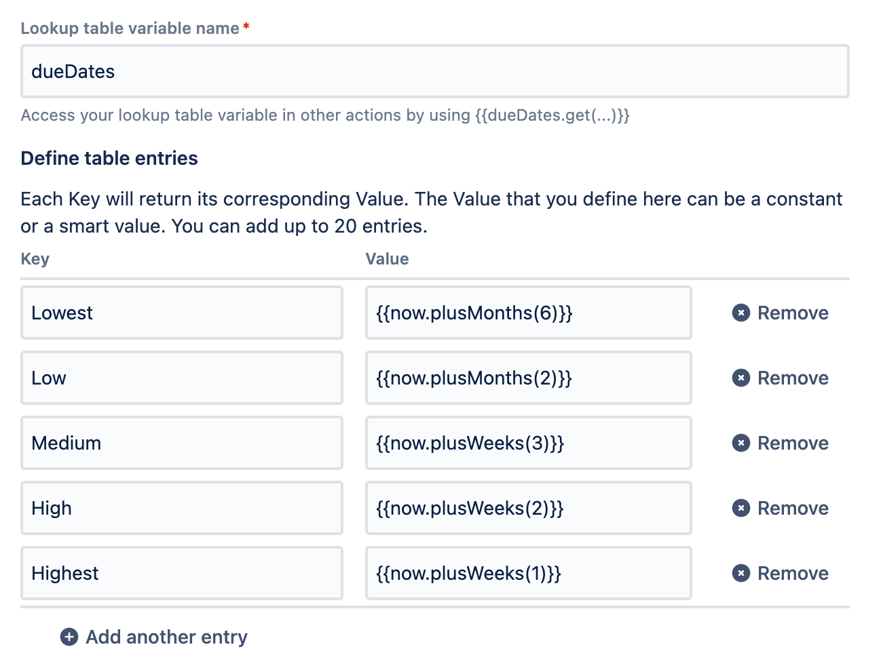
Task: Click the plus icon to add entry
Action: click(69, 637)
